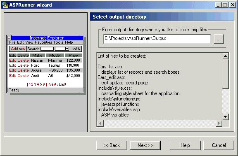
Task: Click 'Enter output directory' group label
Action: 155,30
